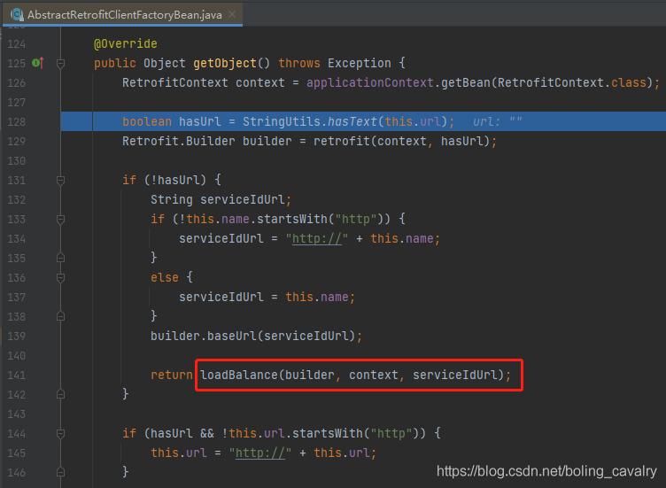Click the @Override annotation
Image resolution: width=666 pixels, height=488 pixels.
tap(125, 43)
